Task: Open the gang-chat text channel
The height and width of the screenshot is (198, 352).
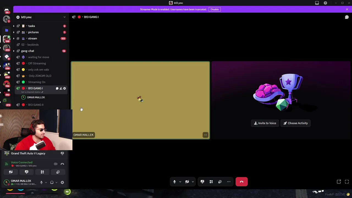Action: tap(41, 51)
